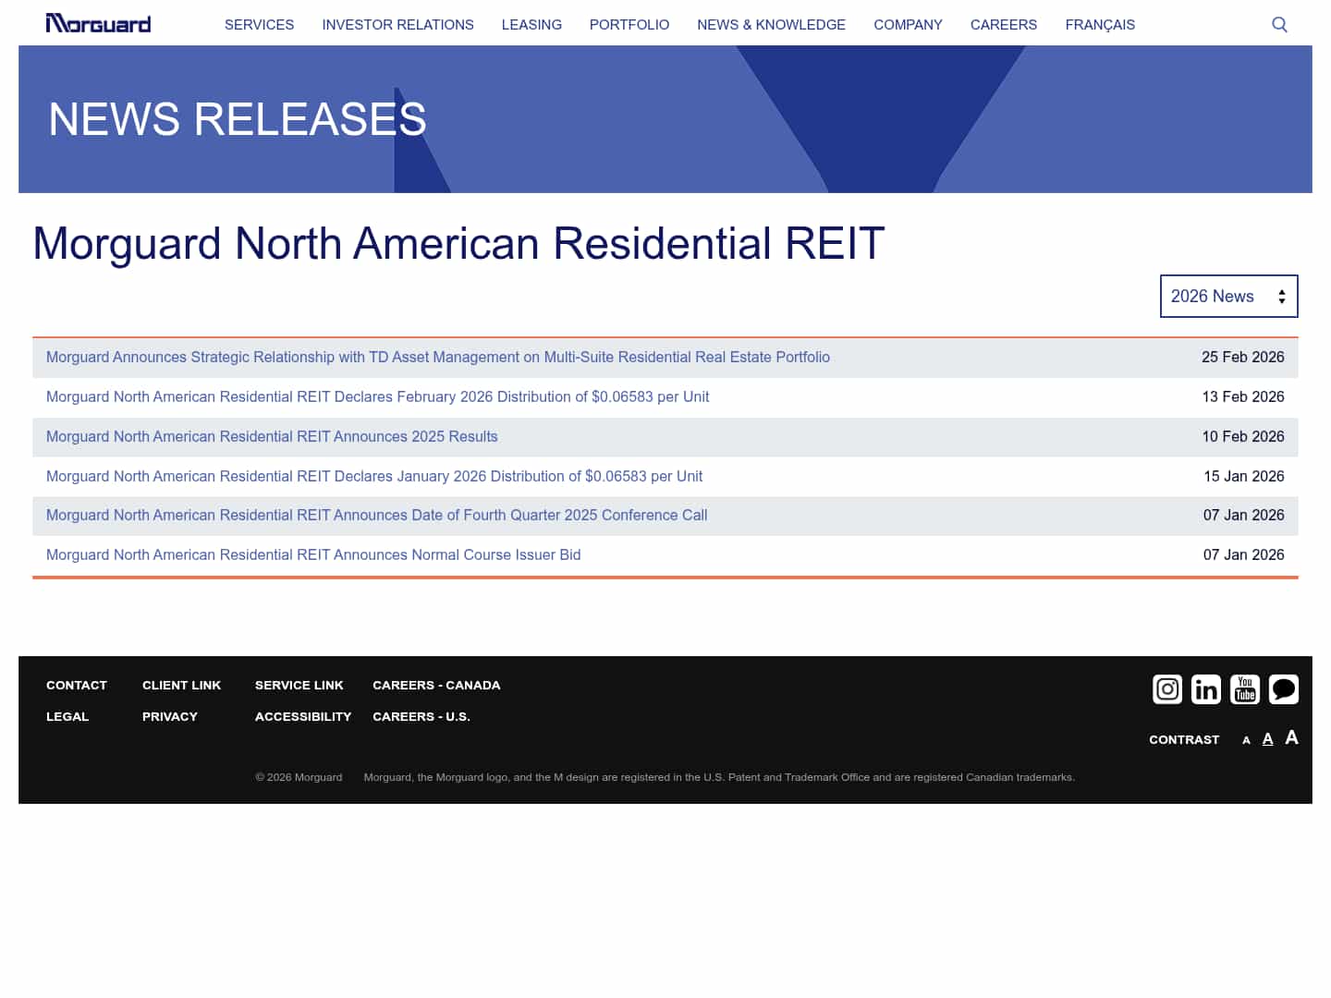
Task: Switch site language to FRANÇAIS
Action: (1100, 25)
